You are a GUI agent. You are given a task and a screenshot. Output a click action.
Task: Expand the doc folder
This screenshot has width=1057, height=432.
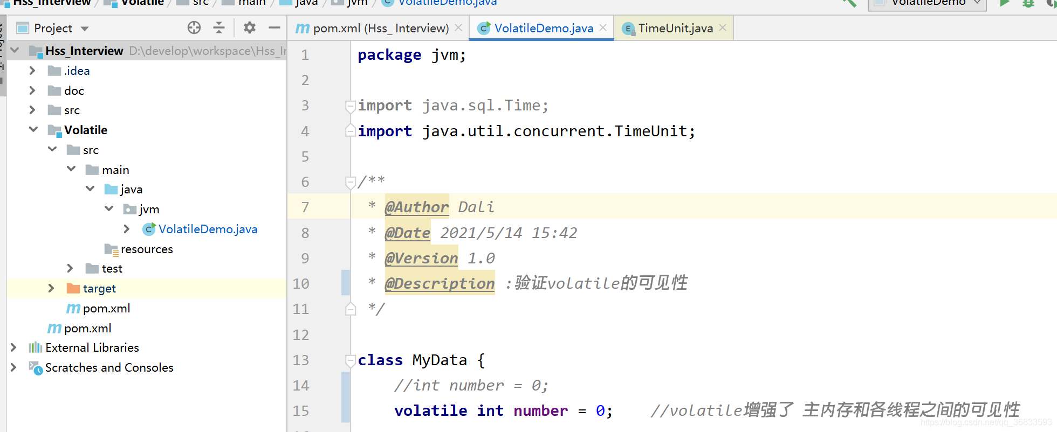click(x=32, y=90)
